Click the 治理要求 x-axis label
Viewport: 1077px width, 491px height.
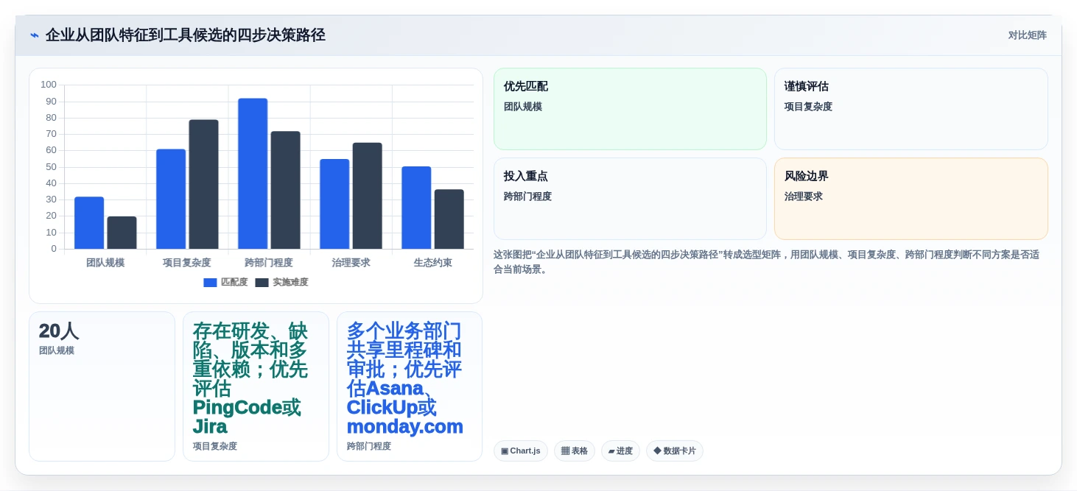(x=351, y=263)
